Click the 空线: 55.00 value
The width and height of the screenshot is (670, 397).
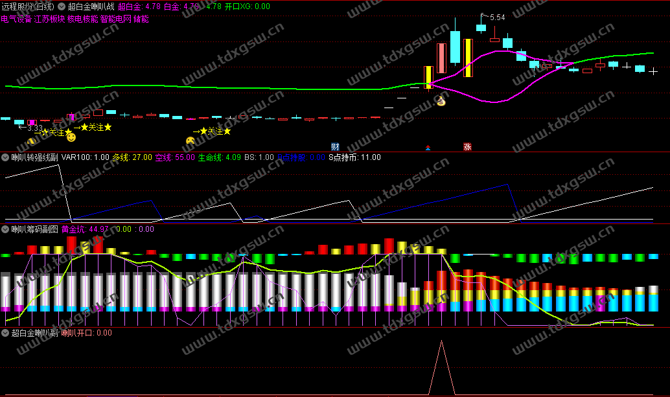tap(175, 157)
